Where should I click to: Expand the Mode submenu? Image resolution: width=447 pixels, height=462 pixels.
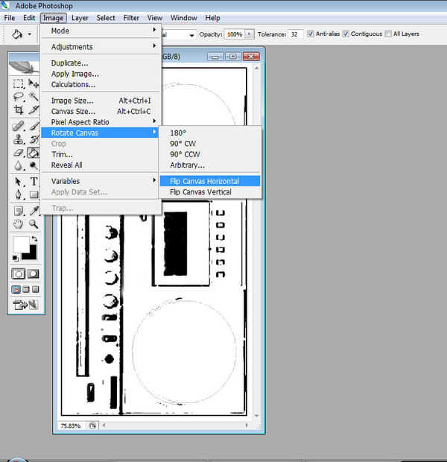point(101,31)
